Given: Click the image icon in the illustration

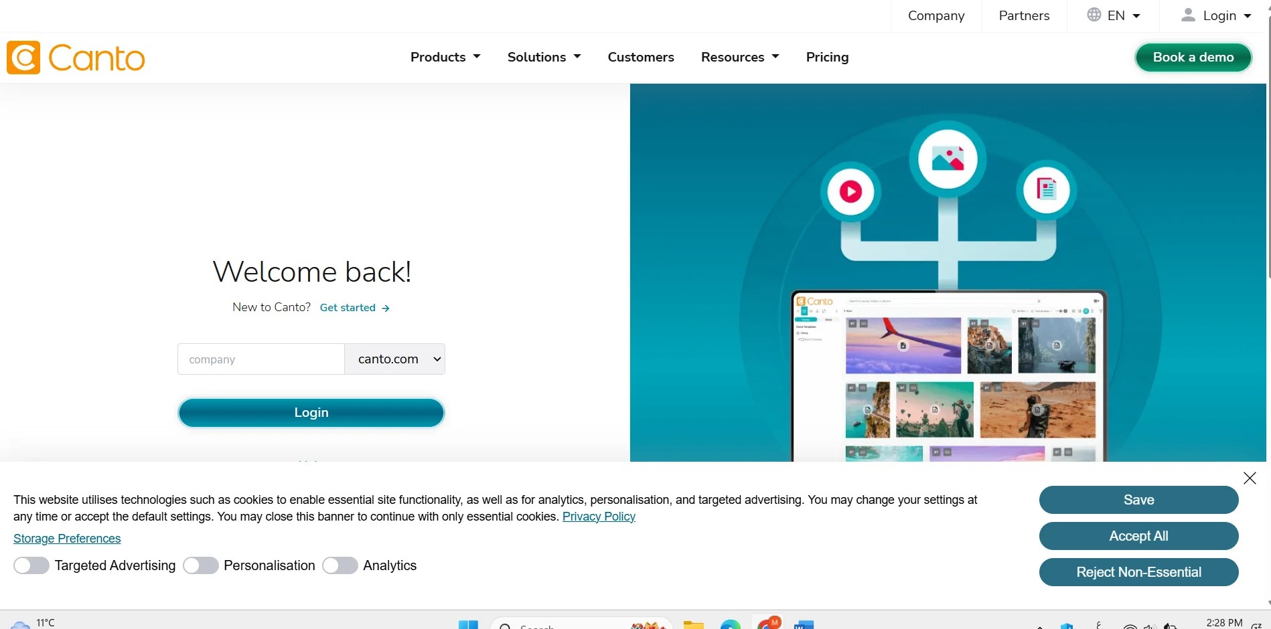Looking at the screenshot, I should tap(947, 159).
